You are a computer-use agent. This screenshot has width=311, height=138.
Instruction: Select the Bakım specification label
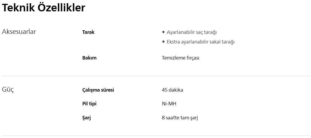click(89, 58)
